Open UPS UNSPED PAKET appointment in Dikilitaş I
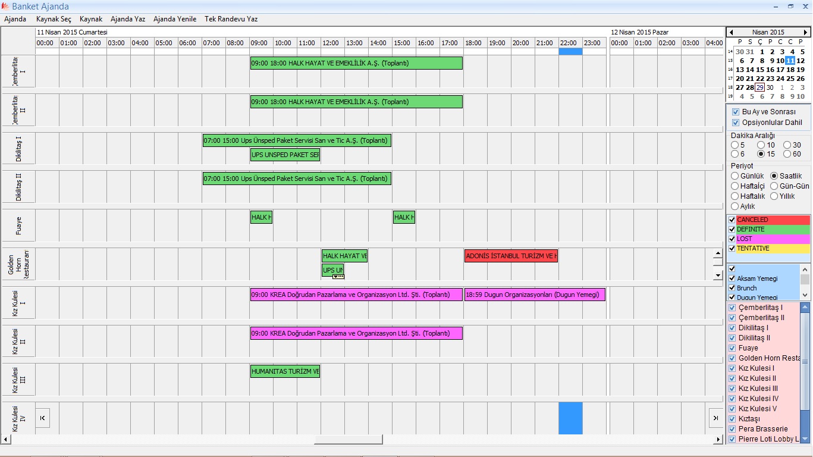The height and width of the screenshot is (457, 813). [x=285, y=155]
